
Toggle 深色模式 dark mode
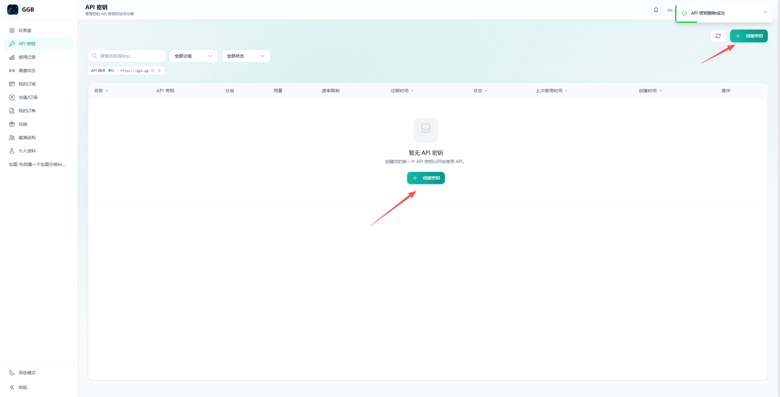[38, 373]
